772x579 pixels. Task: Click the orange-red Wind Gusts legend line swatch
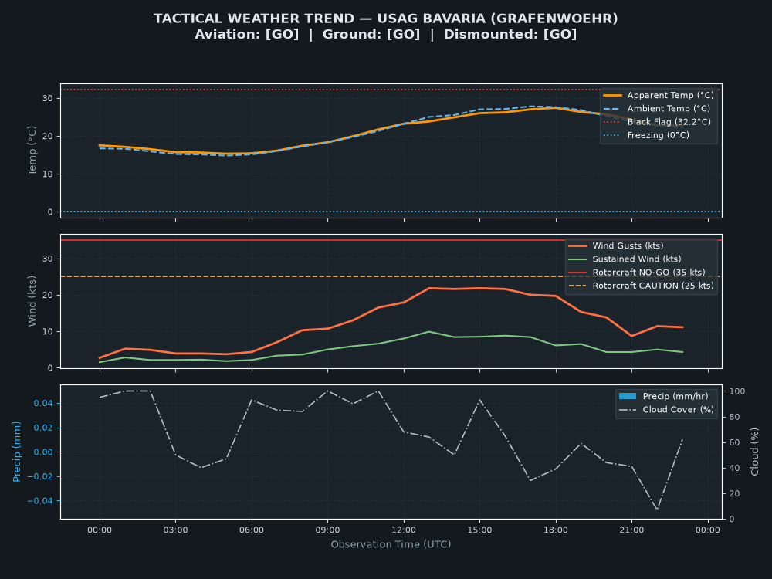click(577, 245)
